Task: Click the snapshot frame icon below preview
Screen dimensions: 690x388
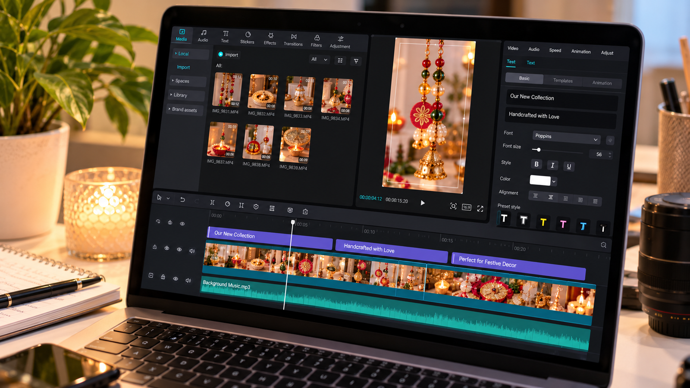Action: (x=453, y=206)
